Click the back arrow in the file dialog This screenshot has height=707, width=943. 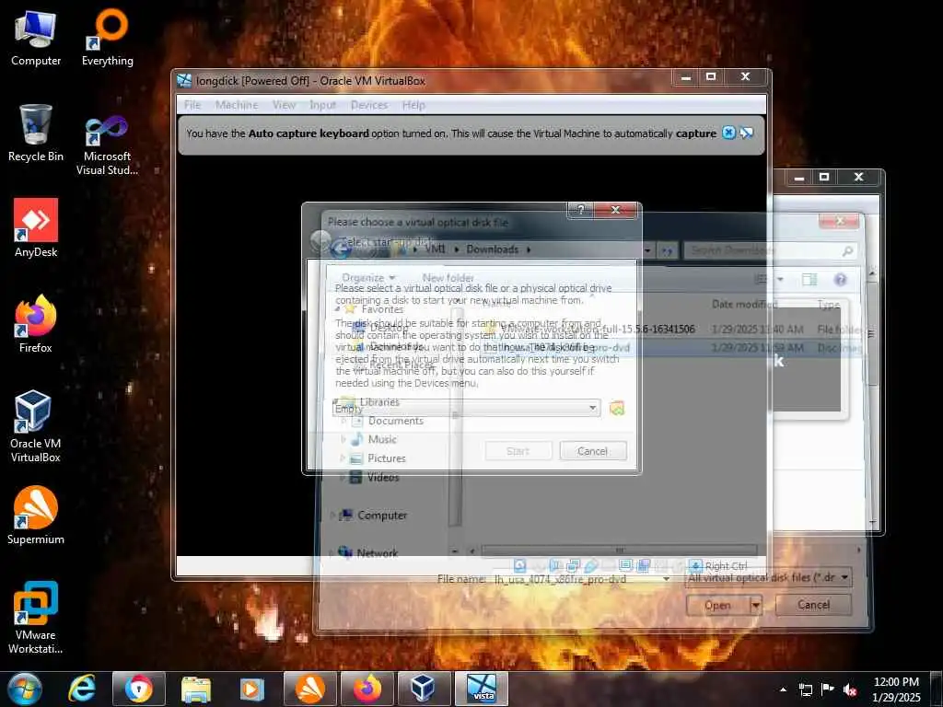(341, 249)
